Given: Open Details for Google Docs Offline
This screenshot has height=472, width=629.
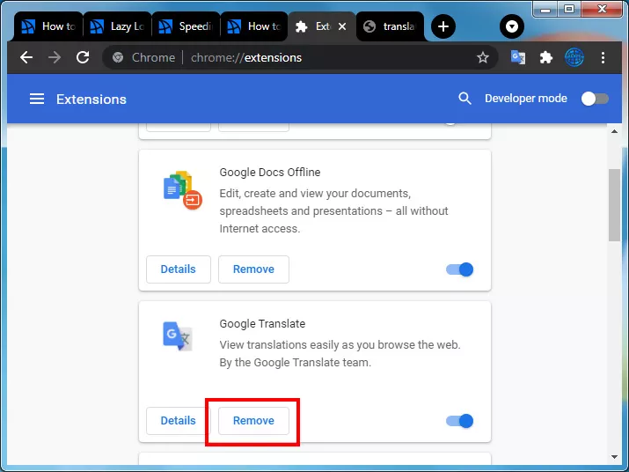Looking at the screenshot, I should point(178,269).
